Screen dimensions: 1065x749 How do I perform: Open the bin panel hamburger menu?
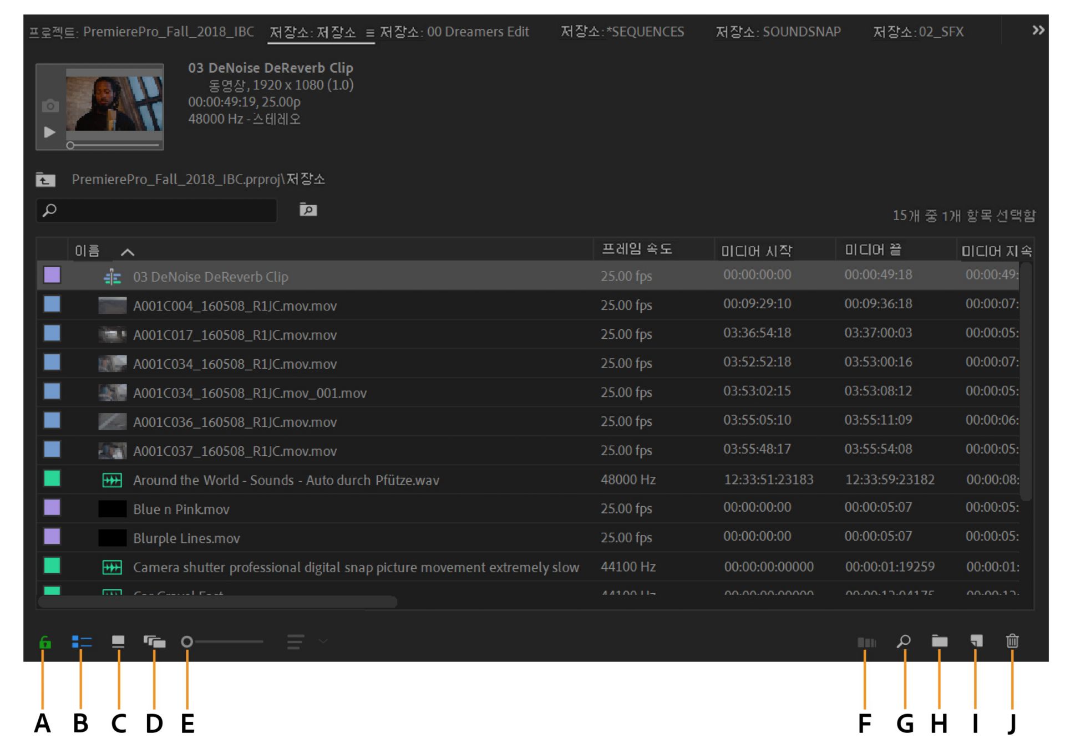click(x=369, y=33)
